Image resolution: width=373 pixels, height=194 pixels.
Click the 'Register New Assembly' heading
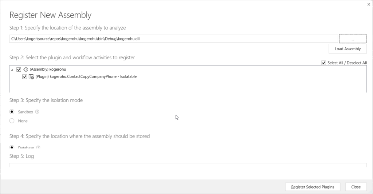(50, 15)
